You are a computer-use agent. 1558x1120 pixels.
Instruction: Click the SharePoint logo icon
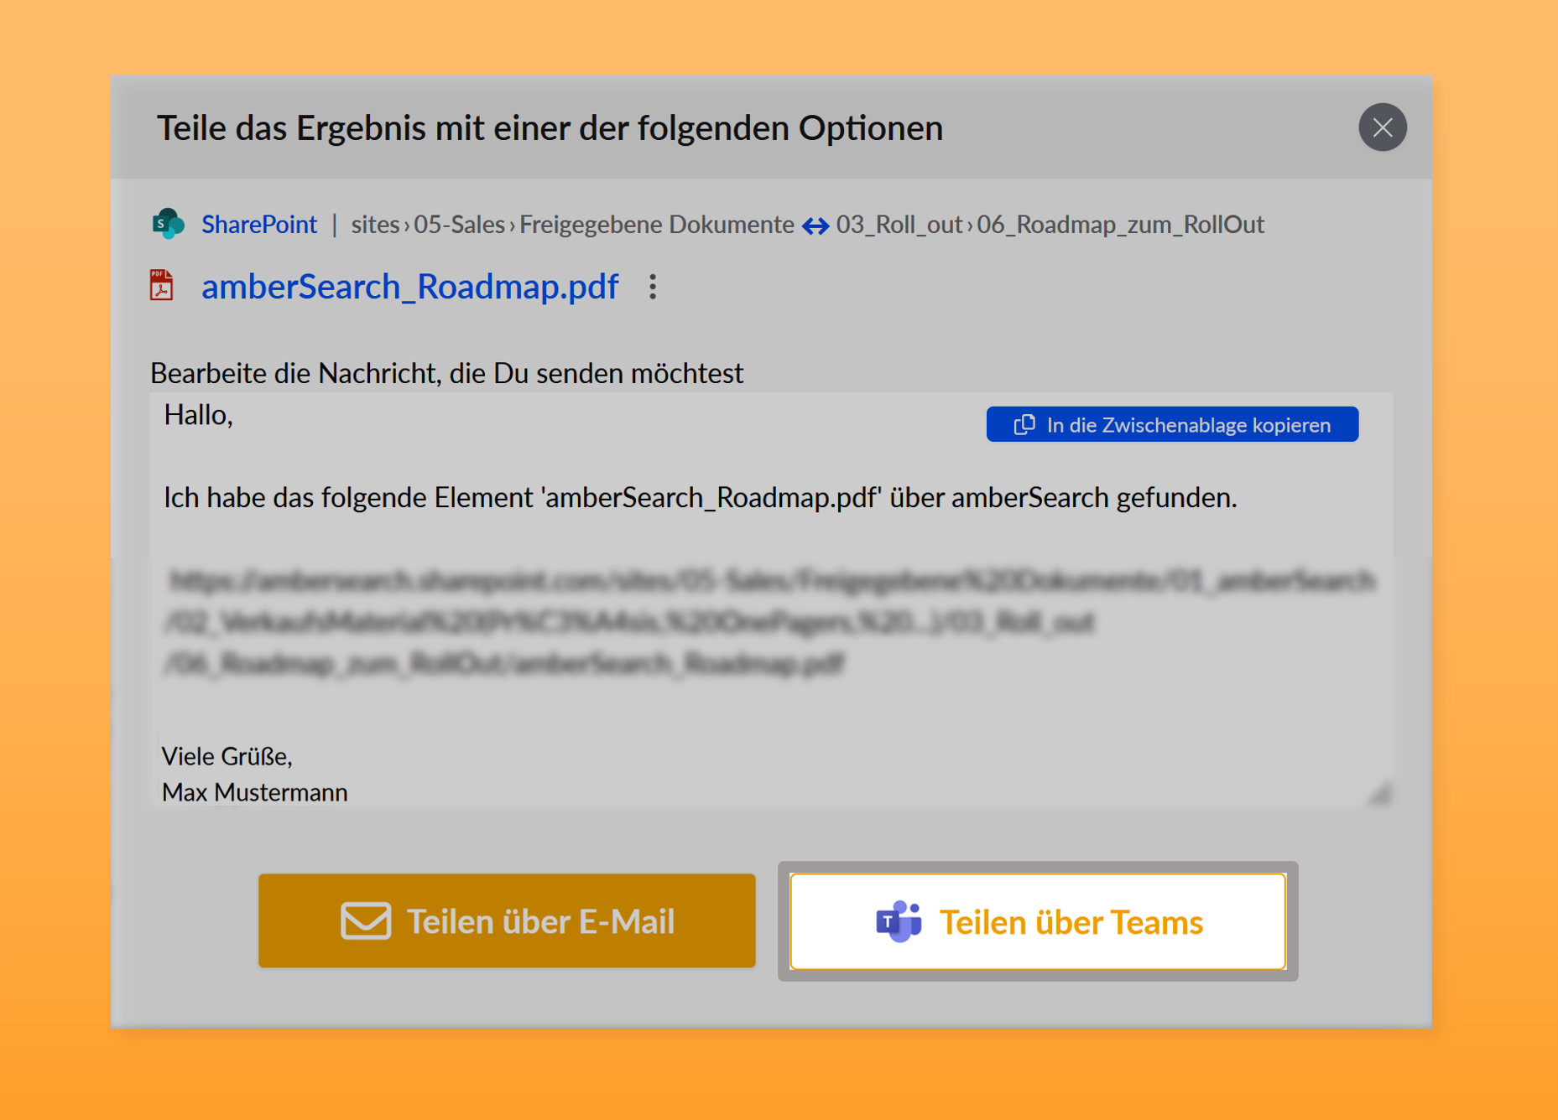[x=169, y=224]
